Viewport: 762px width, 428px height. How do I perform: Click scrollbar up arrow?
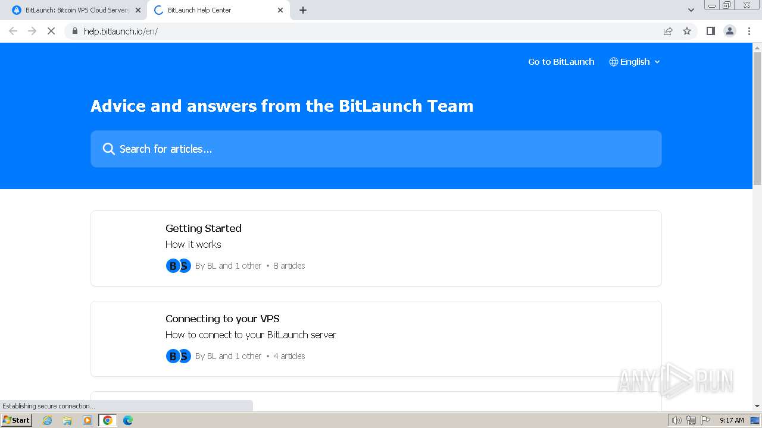[757, 48]
